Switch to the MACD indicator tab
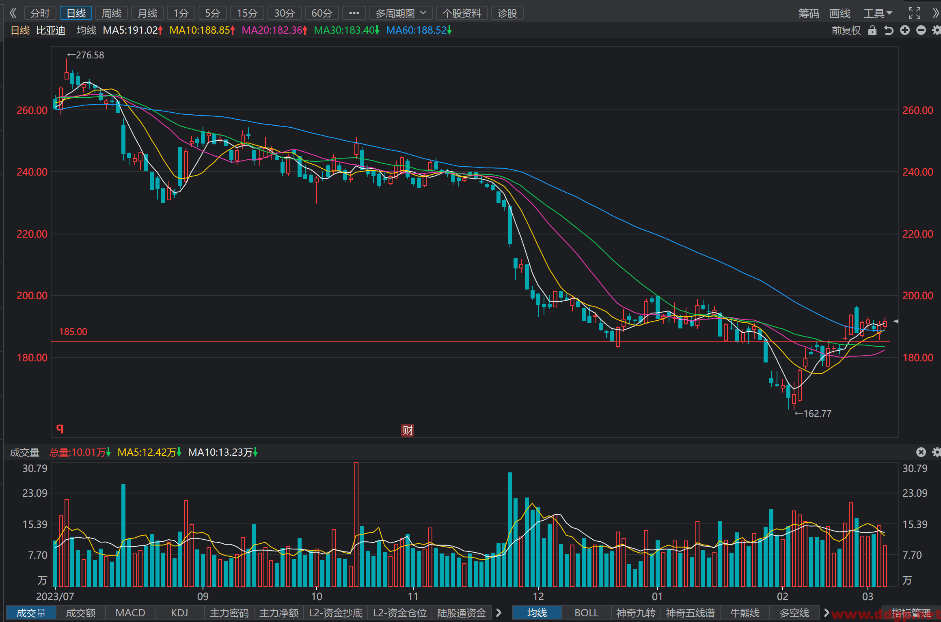 (x=130, y=613)
